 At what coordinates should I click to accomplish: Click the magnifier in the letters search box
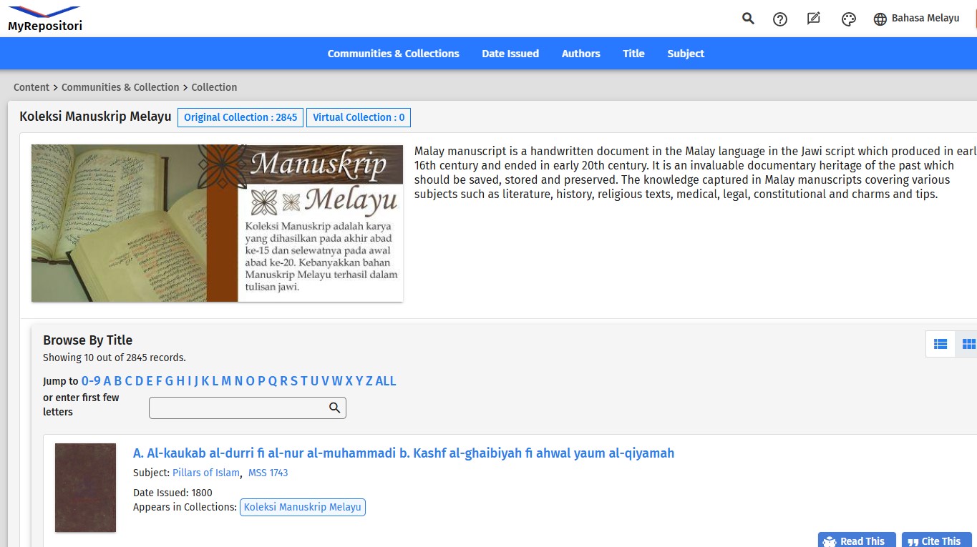(334, 408)
